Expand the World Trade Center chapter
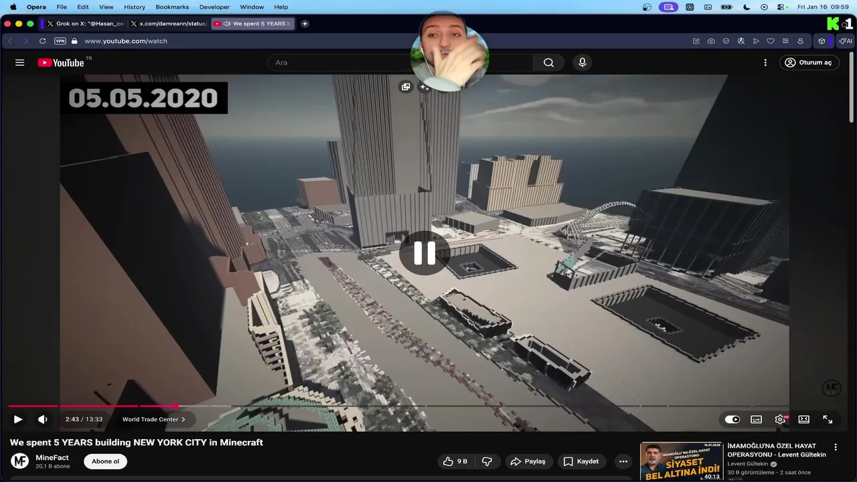This screenshot has height=482, width=857. point(153,419)
